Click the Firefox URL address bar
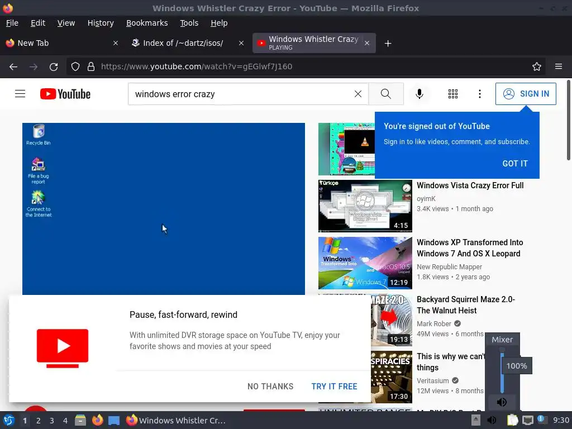572x429 pixels. click(306, 66)
